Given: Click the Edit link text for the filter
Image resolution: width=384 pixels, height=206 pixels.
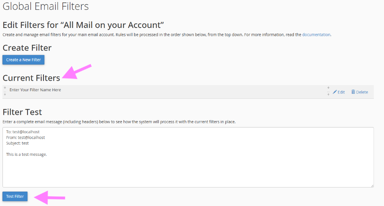Looking at the screenshot, I should tap(341, 92).
